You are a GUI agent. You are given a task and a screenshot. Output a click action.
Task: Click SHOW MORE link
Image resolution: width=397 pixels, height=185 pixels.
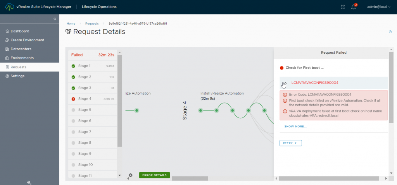click(295, 126)
